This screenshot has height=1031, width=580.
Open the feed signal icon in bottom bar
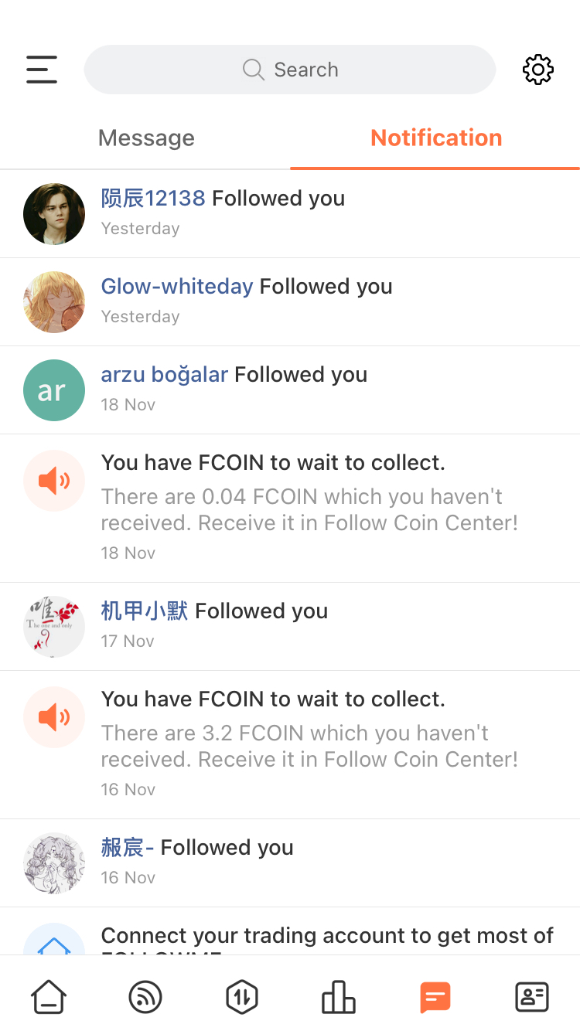(x=145, y=997)
